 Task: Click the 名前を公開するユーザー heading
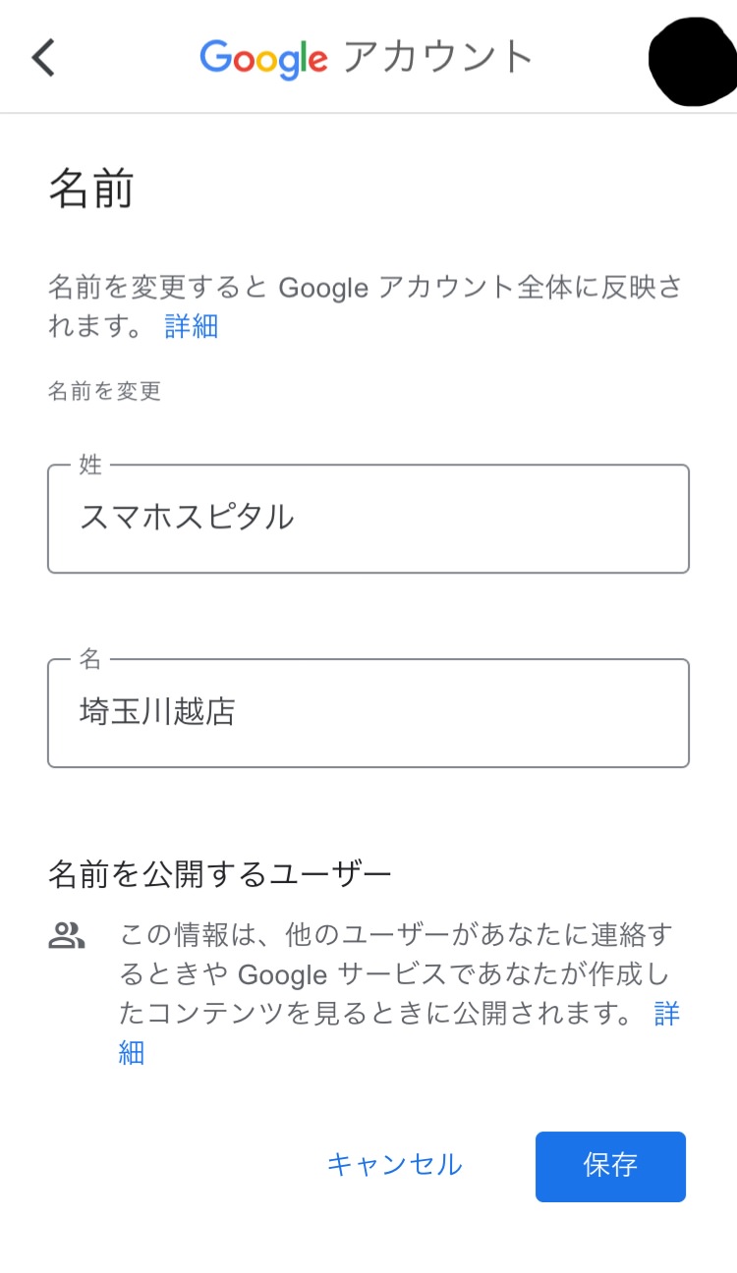tap(220, 872)
